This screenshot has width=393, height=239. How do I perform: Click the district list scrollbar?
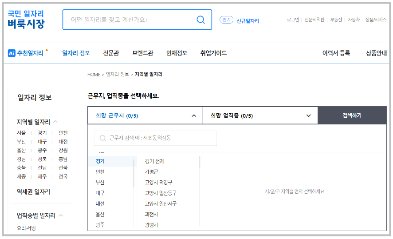(200, 162)
